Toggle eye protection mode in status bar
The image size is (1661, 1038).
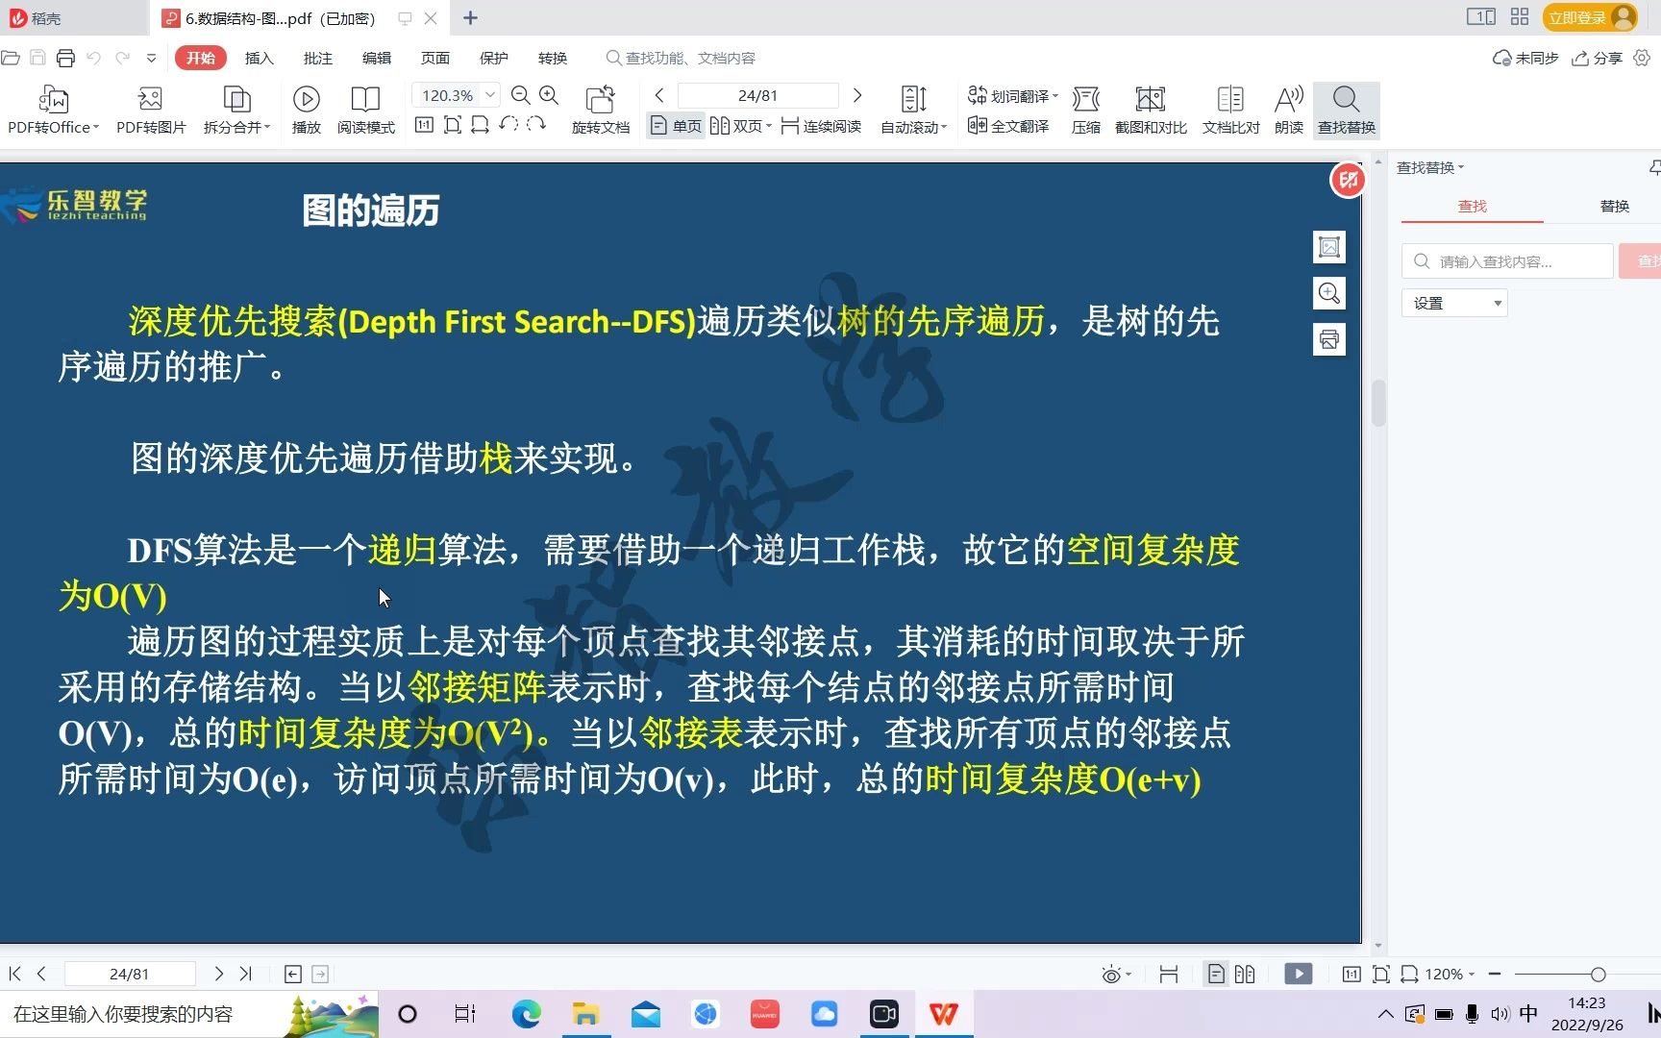coord(1112,974)
